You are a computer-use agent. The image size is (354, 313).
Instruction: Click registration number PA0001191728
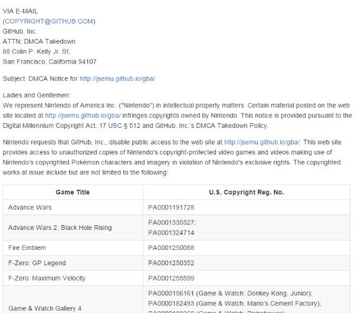171,207
